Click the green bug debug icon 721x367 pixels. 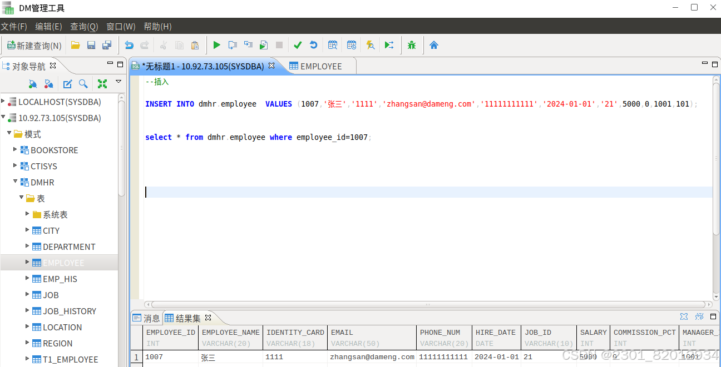[412, 46]
